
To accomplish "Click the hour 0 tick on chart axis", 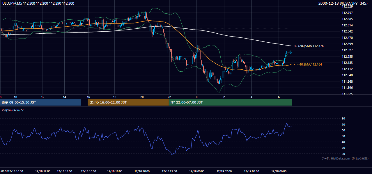I will point(196,97).
